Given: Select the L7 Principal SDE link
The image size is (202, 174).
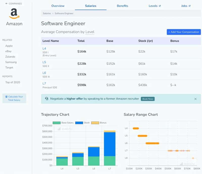Looking at the screenshot, I should 44,83.
